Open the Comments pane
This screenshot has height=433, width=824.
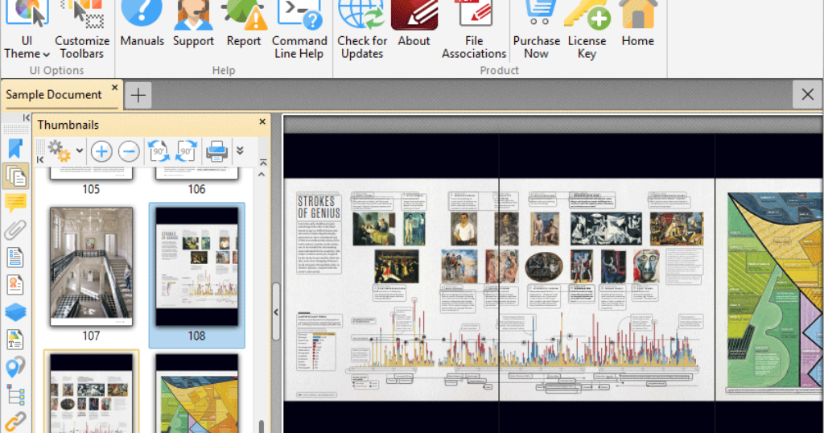[15, 203]
